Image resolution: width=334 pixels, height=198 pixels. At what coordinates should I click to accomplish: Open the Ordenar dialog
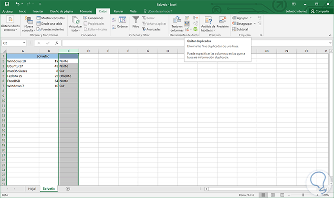(123, 22)
